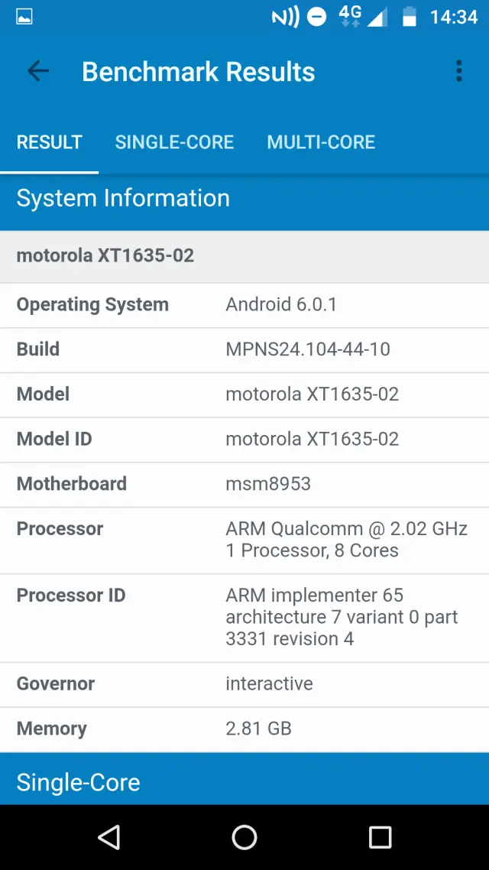The image size is (489, 870).
Task: Tap the Processor ID row
Action: 244,617
